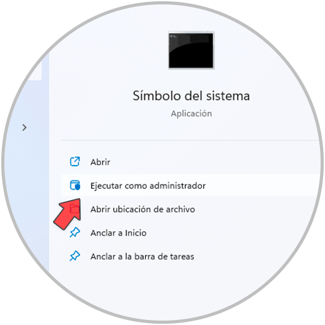
Task: Click the red arrow pointer annotation
Action: point(67,214)
